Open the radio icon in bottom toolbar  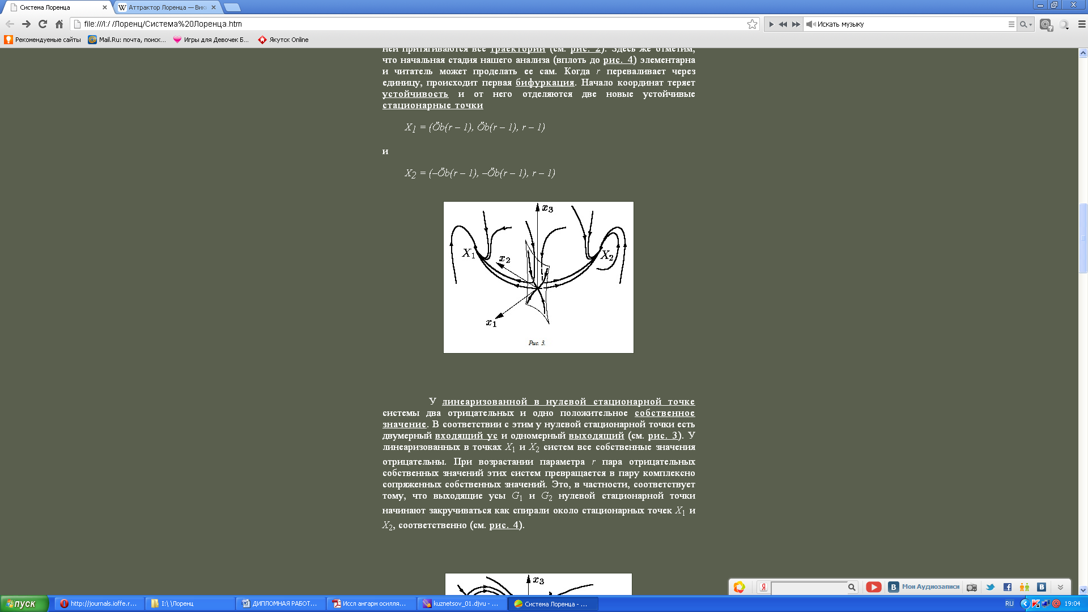[972, 588]
